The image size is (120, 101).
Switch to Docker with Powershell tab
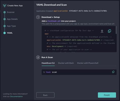88,63
